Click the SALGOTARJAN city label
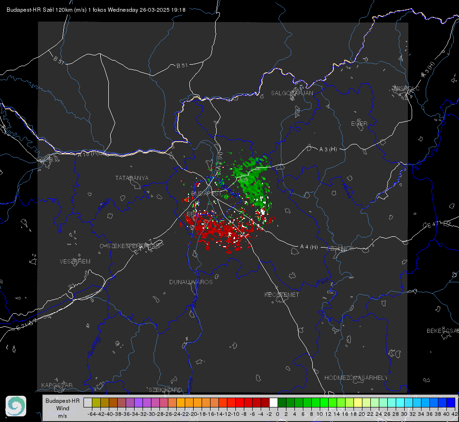The image size is (459, 422). click(x=292, y=93)
